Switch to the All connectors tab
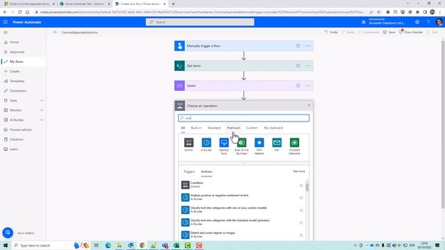Viewport: 445px width, 250px height. [183, 128]
